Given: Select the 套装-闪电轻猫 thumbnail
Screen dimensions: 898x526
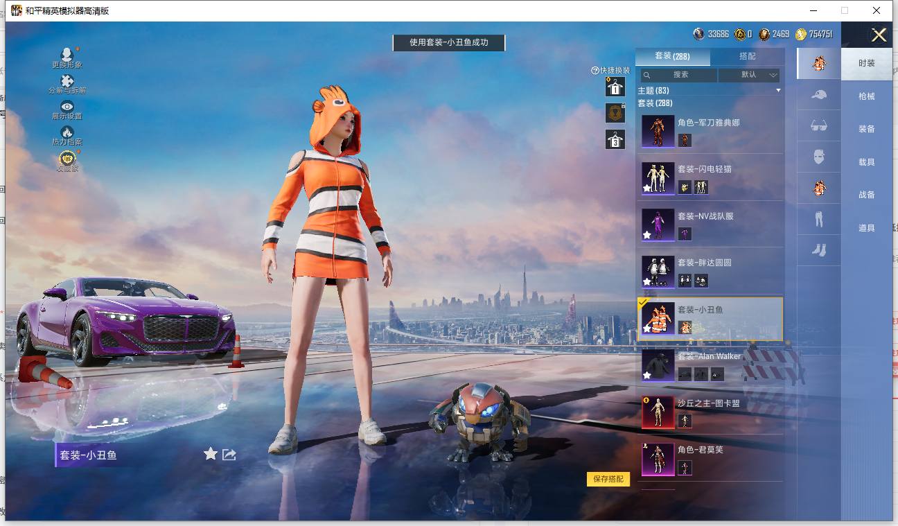Looking at the screenshot, I should point(658,178).
